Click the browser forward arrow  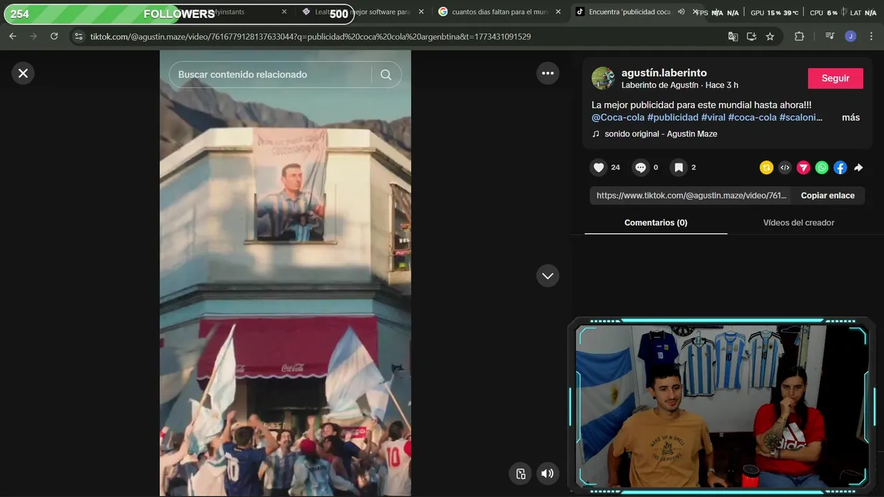[x=33, y=37]
